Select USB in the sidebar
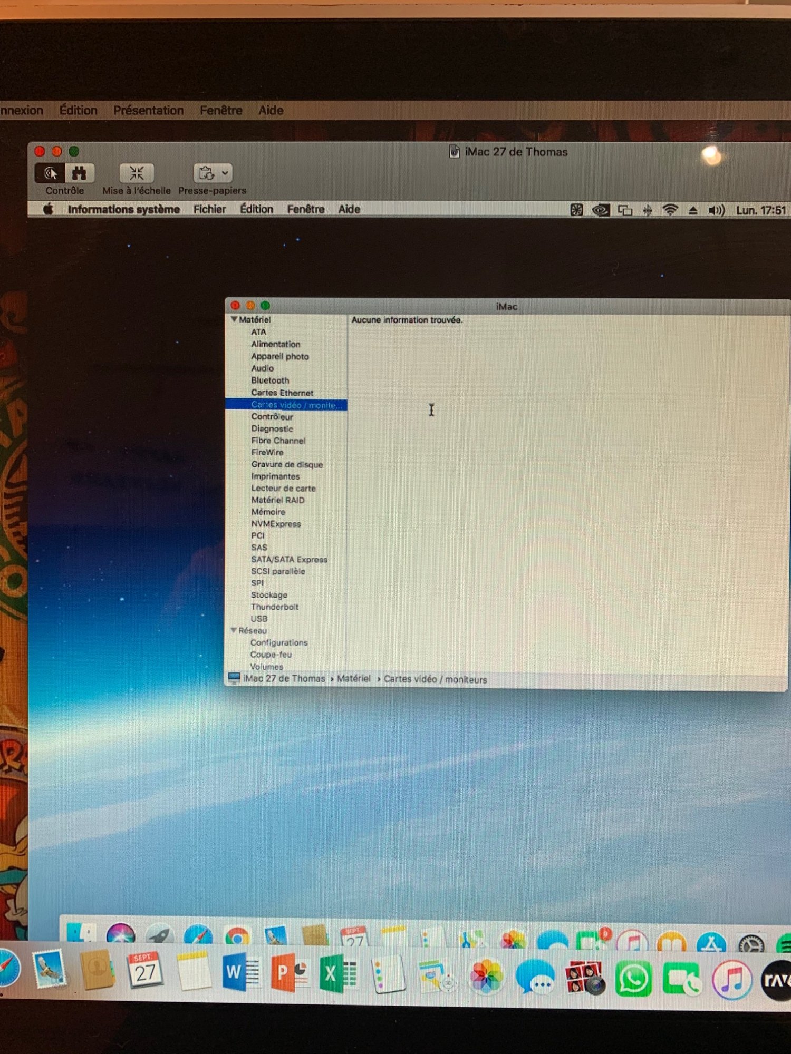 [x=259, y=619]
